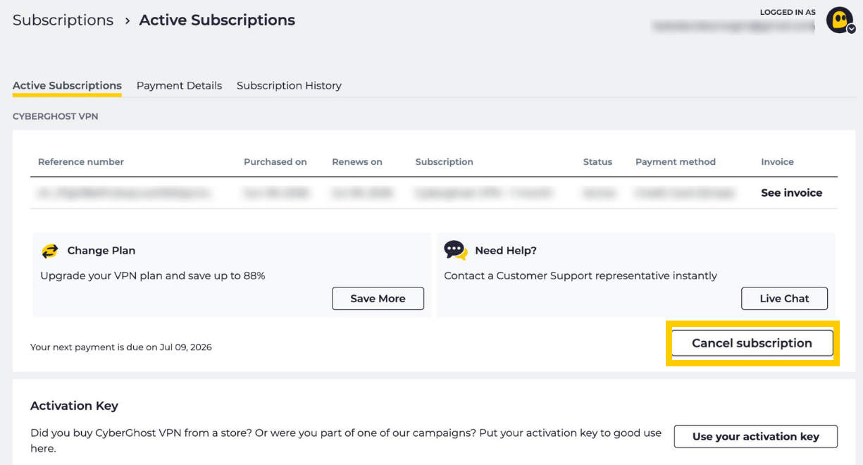Select the Purchased on column header
The width and height of the screenshot is (863, 465).
275,161
